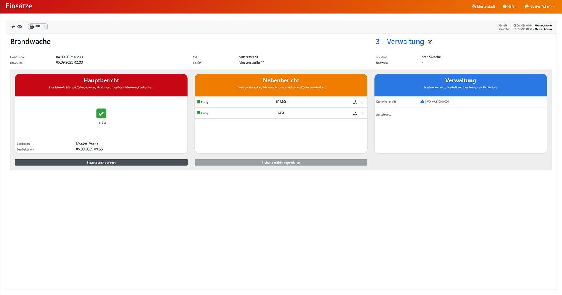Viewport: 562px width, 295px height.
Task: Click the 3 - Verwaltung status heading
Action: click(x=400, y=42)
